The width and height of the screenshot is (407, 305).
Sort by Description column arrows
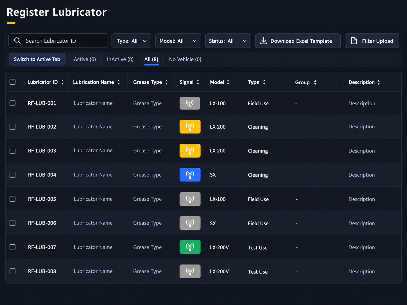coord(379,82)
